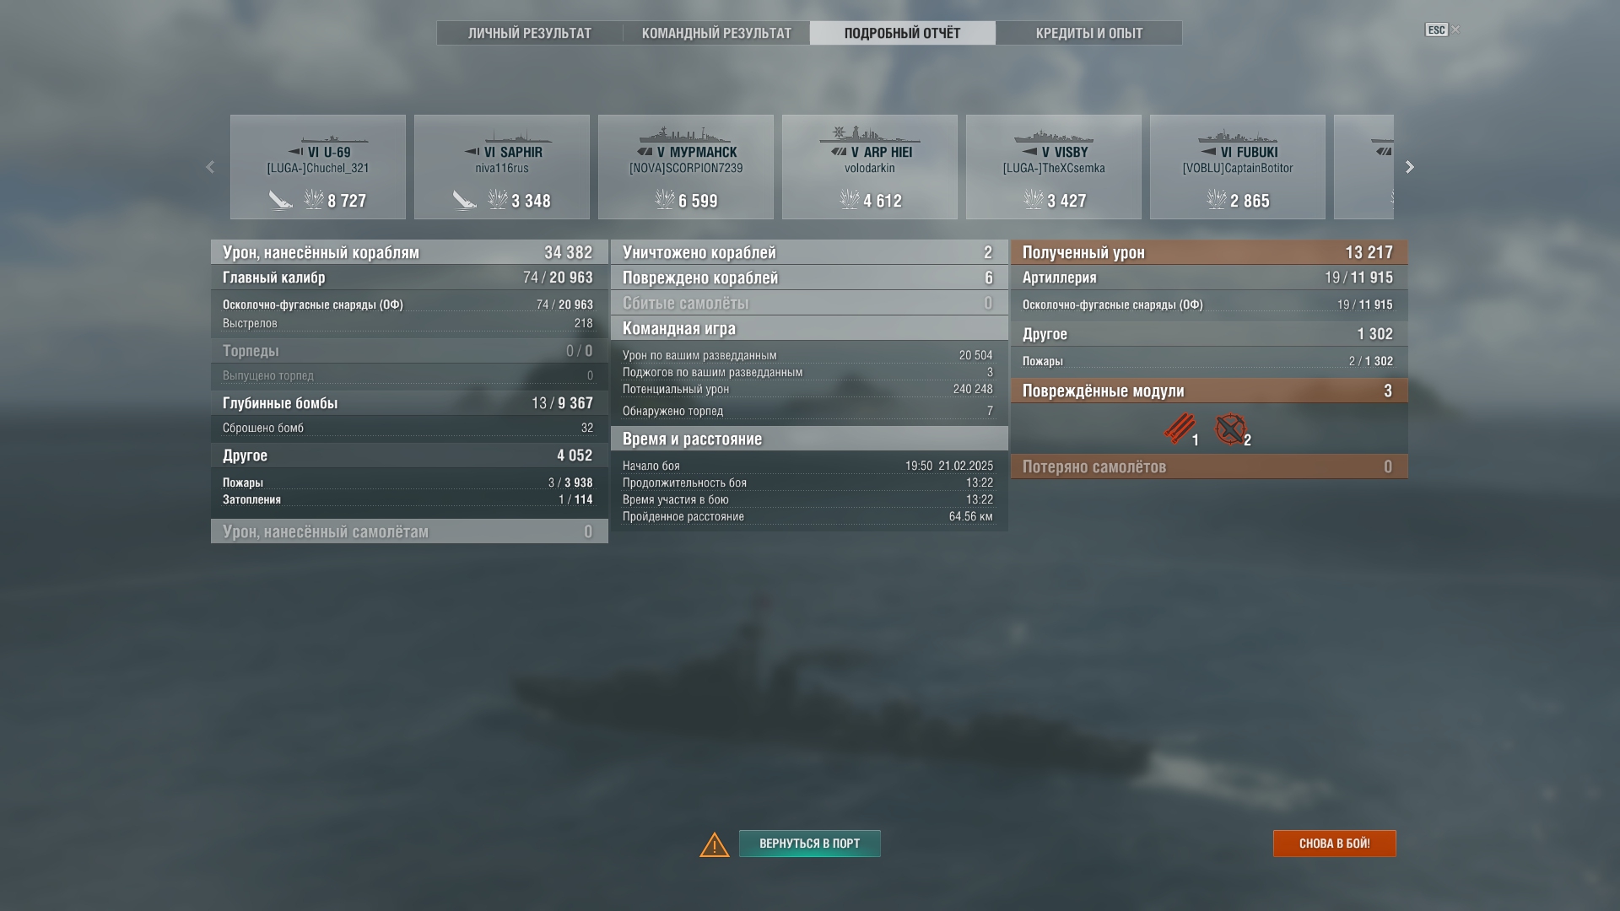The image size is (1620, 911).
Task: Click the sunk-ship icon on U-69 card
Action: [280, 200]
